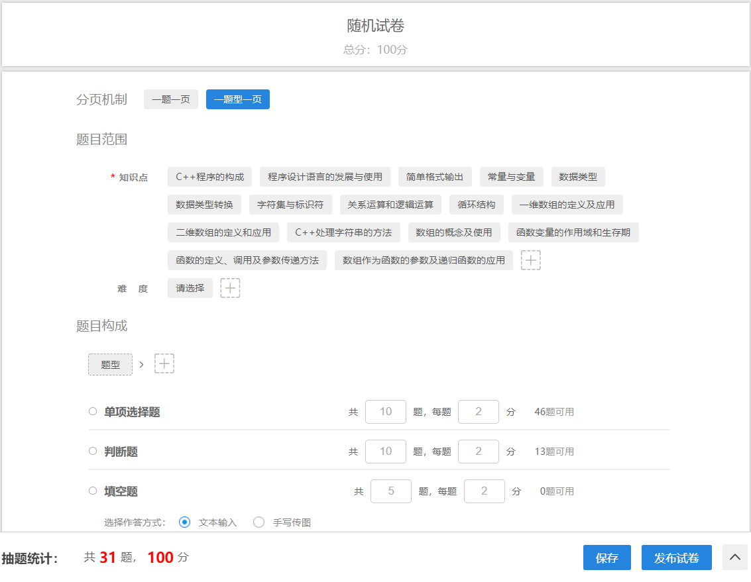
Task: Click the 抽题统计 label
Action: point(30,559)
